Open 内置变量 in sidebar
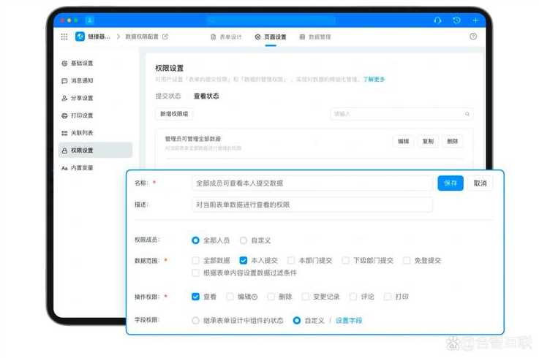The height and width of the screenshot is (358, 539). click(x=95, y=168)
